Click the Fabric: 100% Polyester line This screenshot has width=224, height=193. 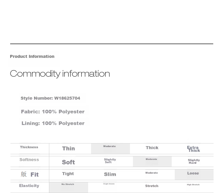[x=53, y=112]
